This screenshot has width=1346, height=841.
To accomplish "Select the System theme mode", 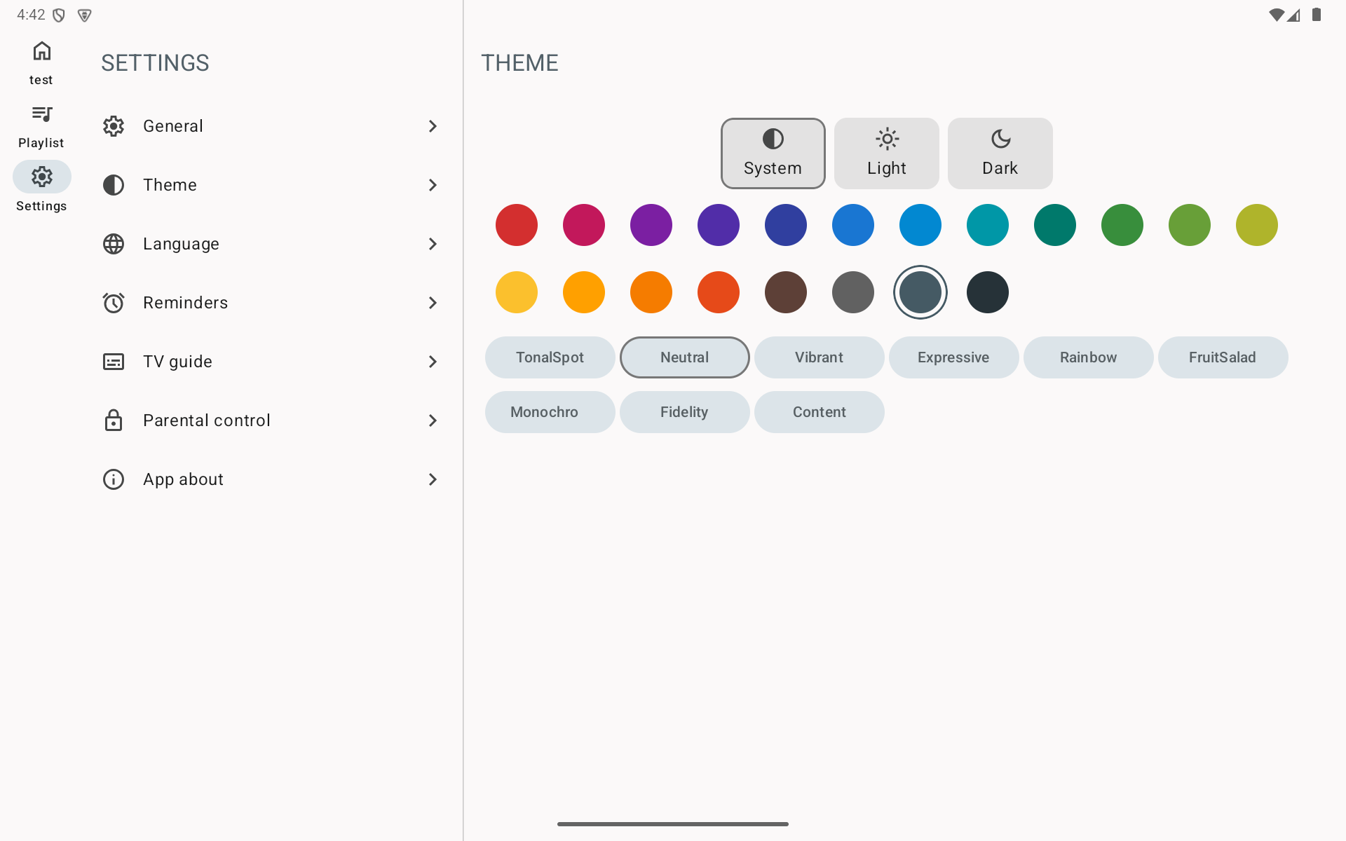I will coord(773,153).
